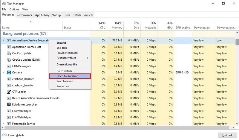
Task: Choose End task in the context menu
Action: click(70, 48)
